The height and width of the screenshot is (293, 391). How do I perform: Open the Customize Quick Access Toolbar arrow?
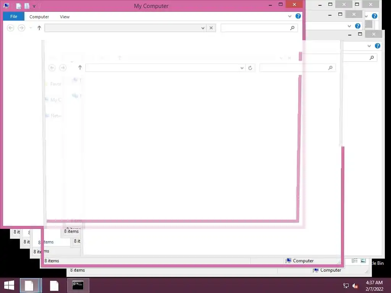(34, 6)
